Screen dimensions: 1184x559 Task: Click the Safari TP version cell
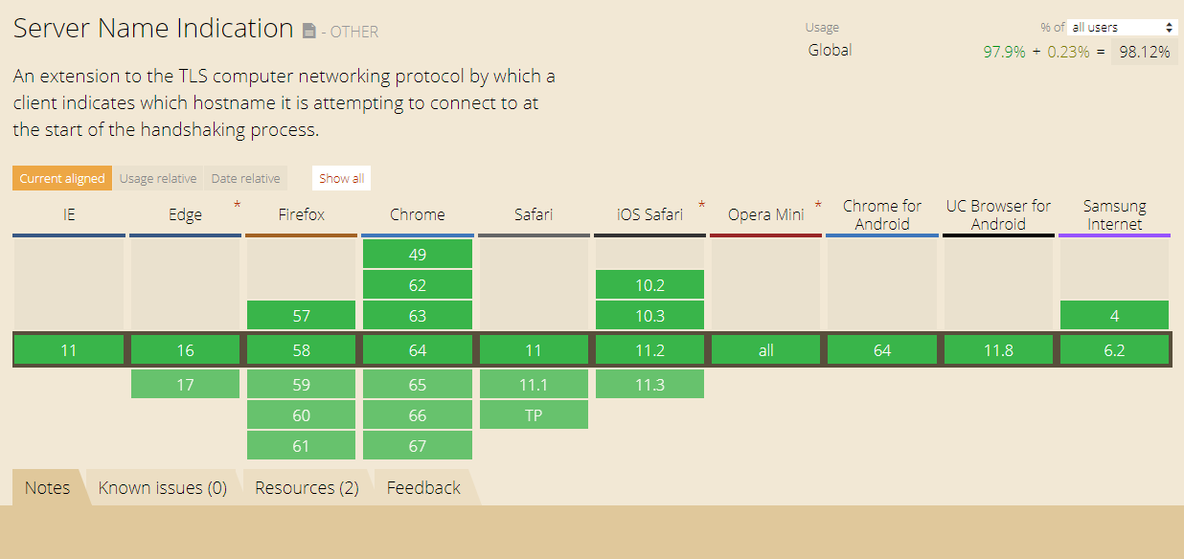point(534,414)
